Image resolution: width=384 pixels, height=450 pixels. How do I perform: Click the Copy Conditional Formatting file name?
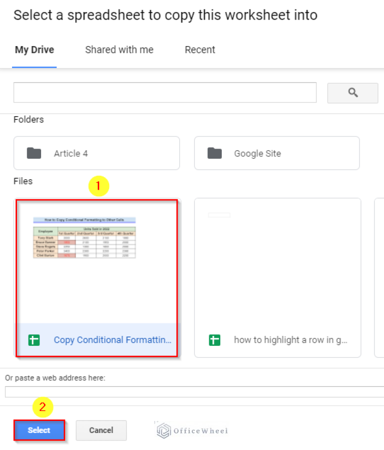pyautogui.click(x=112, y=340)
